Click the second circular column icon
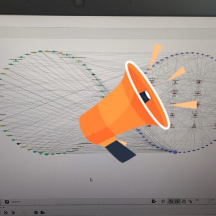Image resolution: width=216 pixels, height=216 pixels. click(x=13, y=213)
